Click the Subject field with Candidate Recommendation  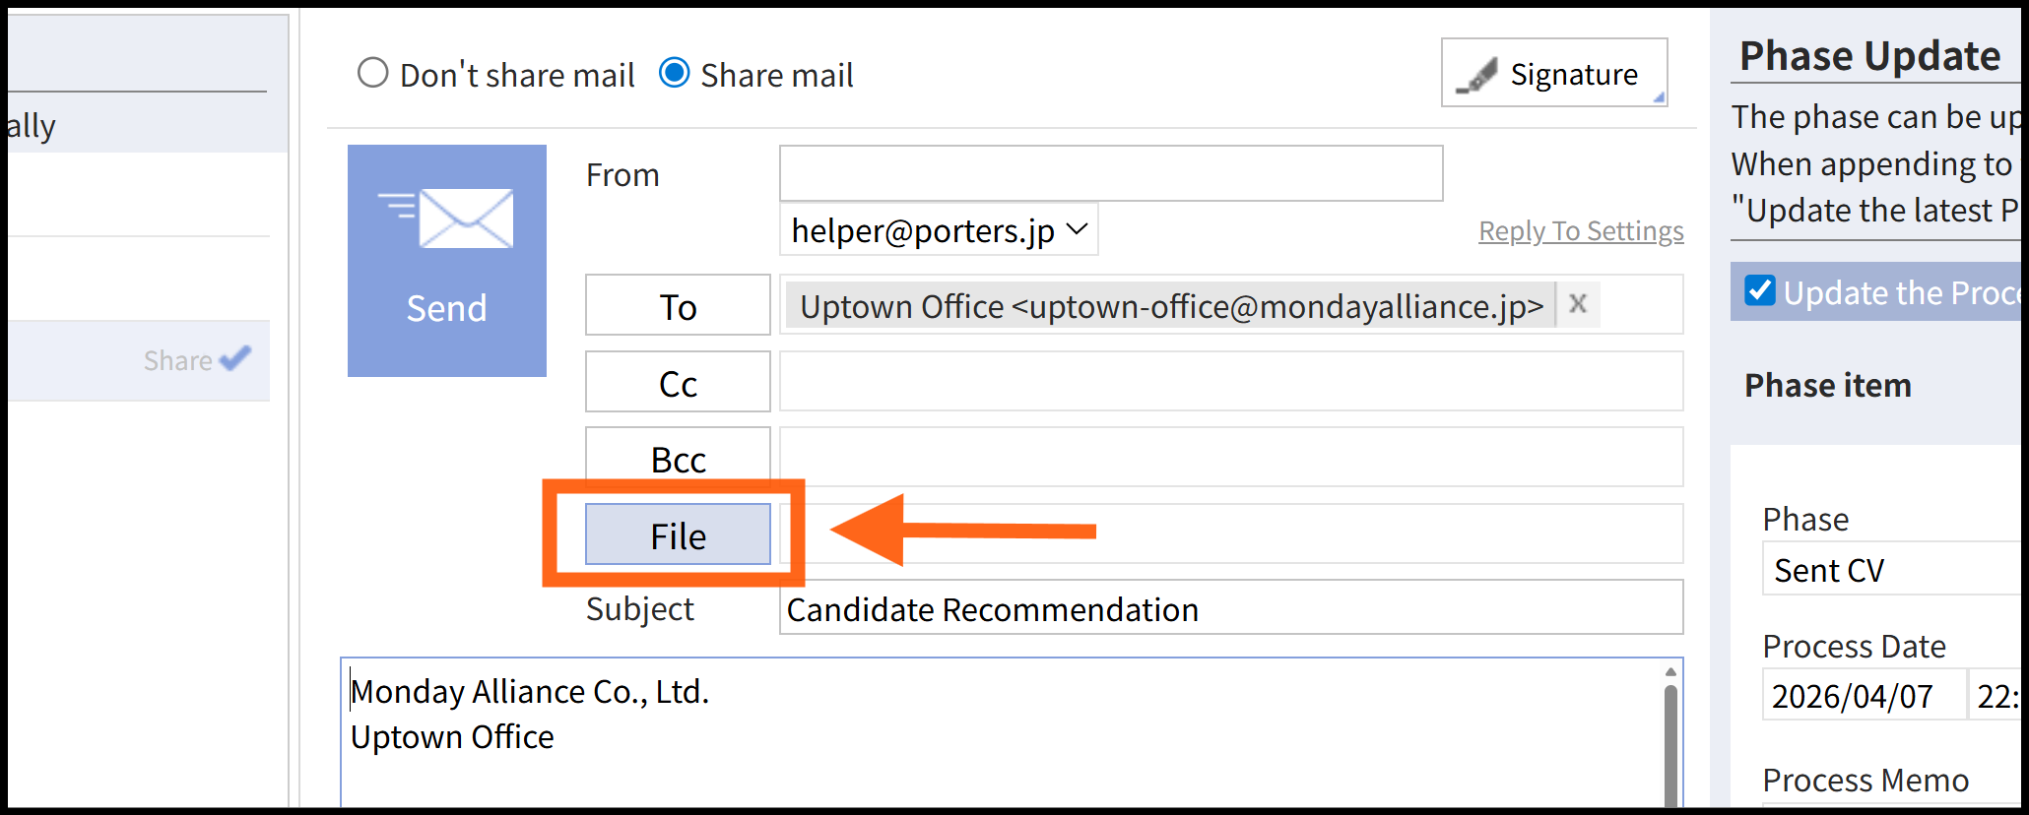1230,609
